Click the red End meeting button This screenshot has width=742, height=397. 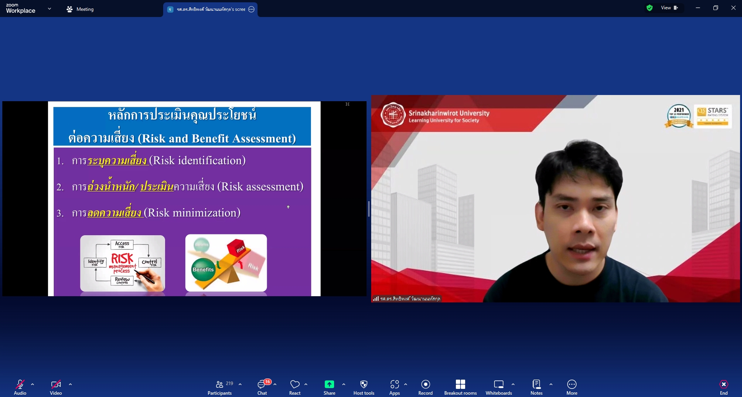click(723, 387)
